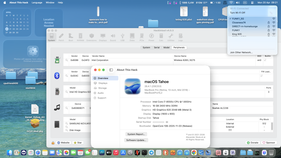Open the Apple menu
The width and height of the screenshot is (281, 158).
(x=5, y=3)
